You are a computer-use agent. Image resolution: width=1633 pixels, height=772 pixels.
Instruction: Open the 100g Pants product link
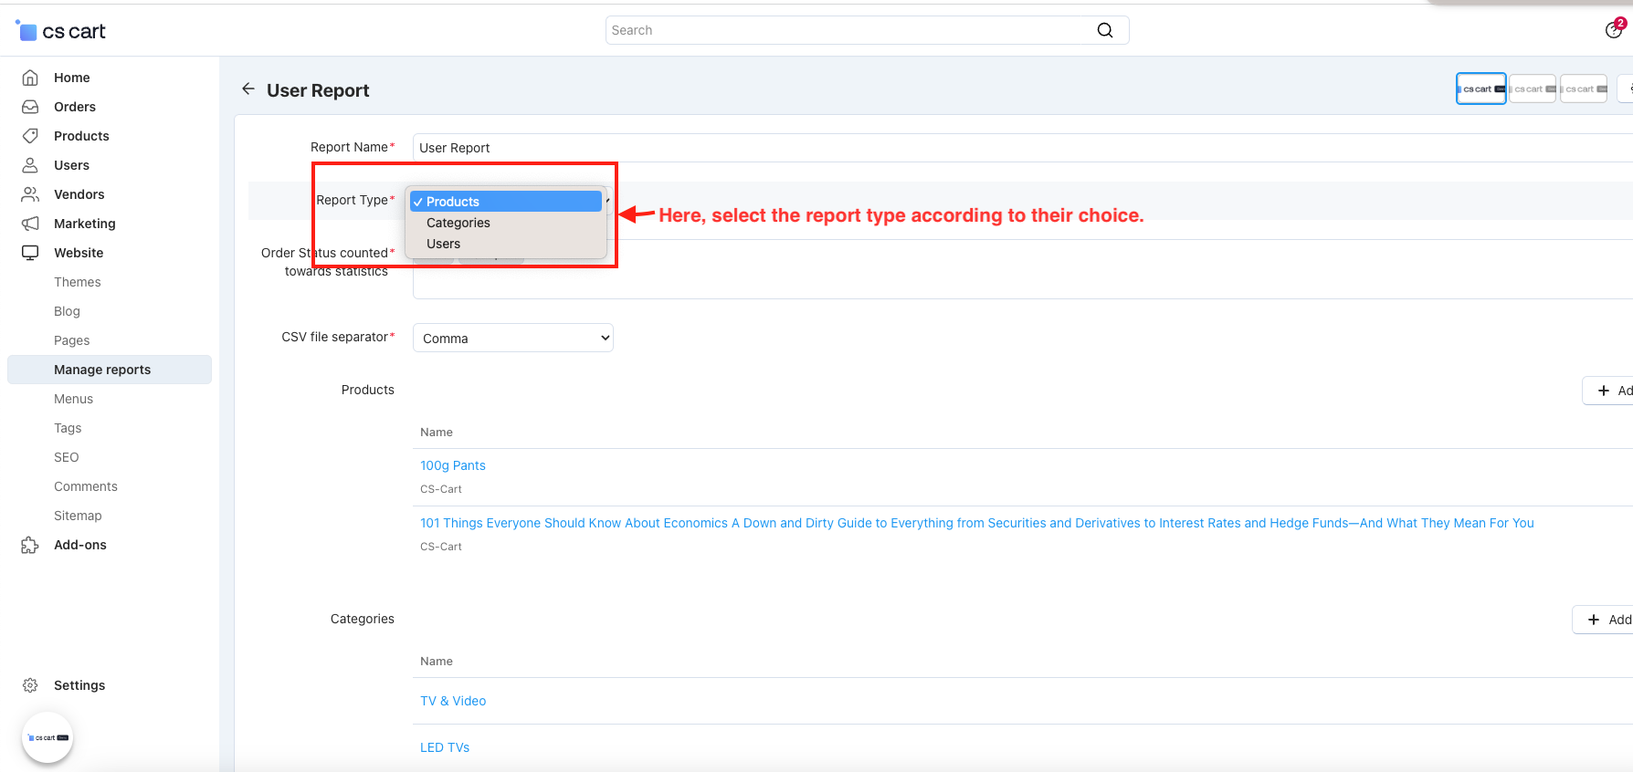pos(453,465)
